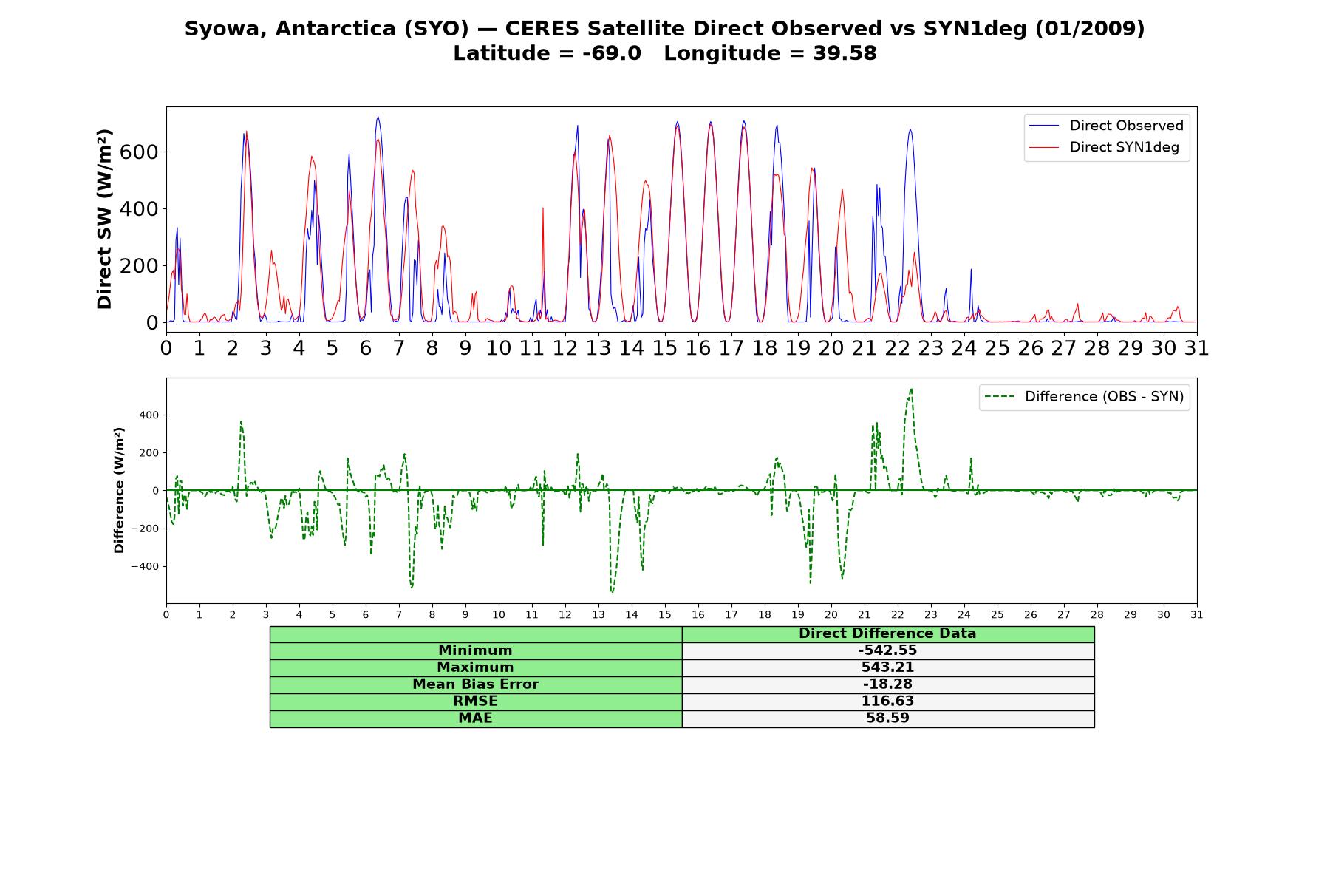Click the 600 tick on upper y-axis
The image size is (1330, 887).
139,152
